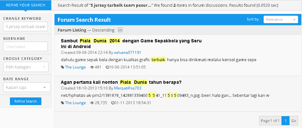The width and height of the screenshot is (302, 128).
Task: Open the Agan pertama kali nonton Piala Dunia thread
Action: (121, 82)
